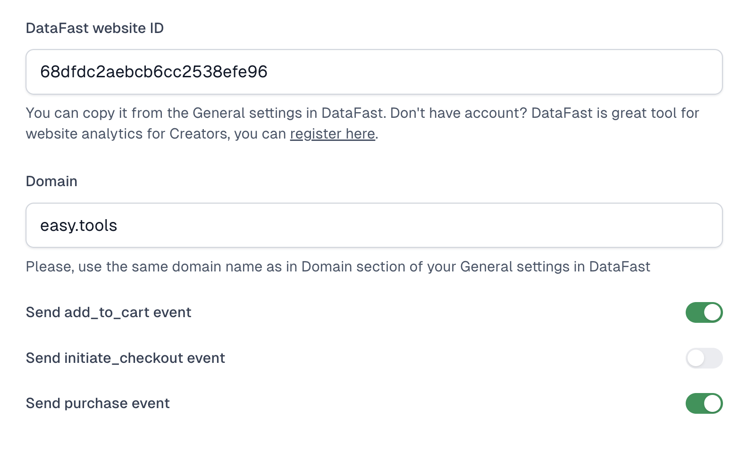The width and height of the screenshot is (756, 459).
Task: Enable the Send initiate_checkout event toggle
Action: click(704, 358)
